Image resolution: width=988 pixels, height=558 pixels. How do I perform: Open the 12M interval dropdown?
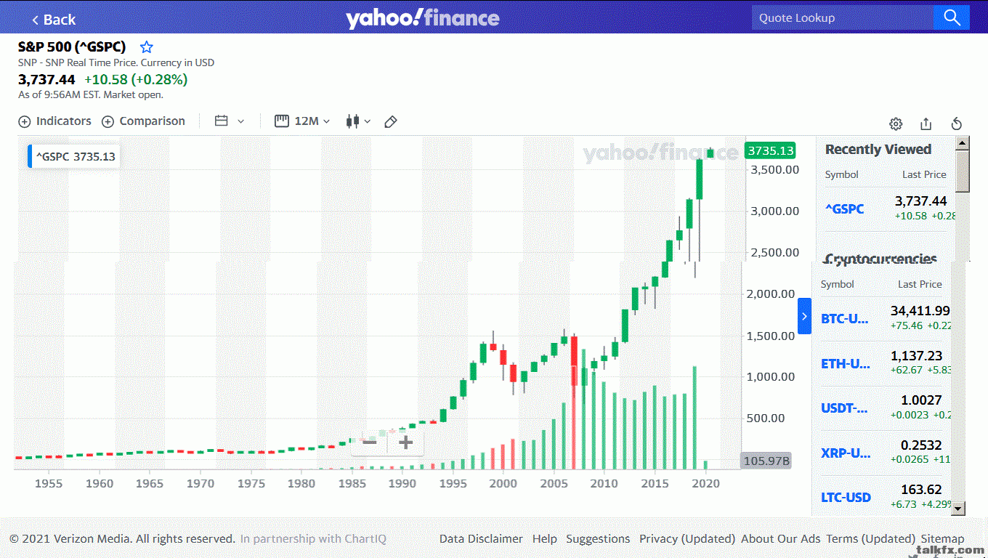tap(303, 121)
